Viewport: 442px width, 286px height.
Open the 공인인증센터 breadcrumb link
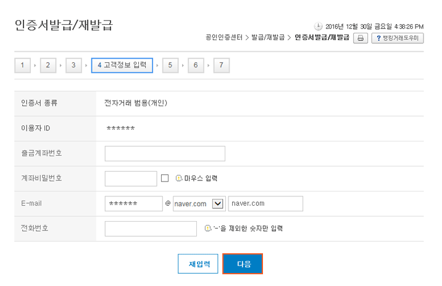click(x=224, y=38)
